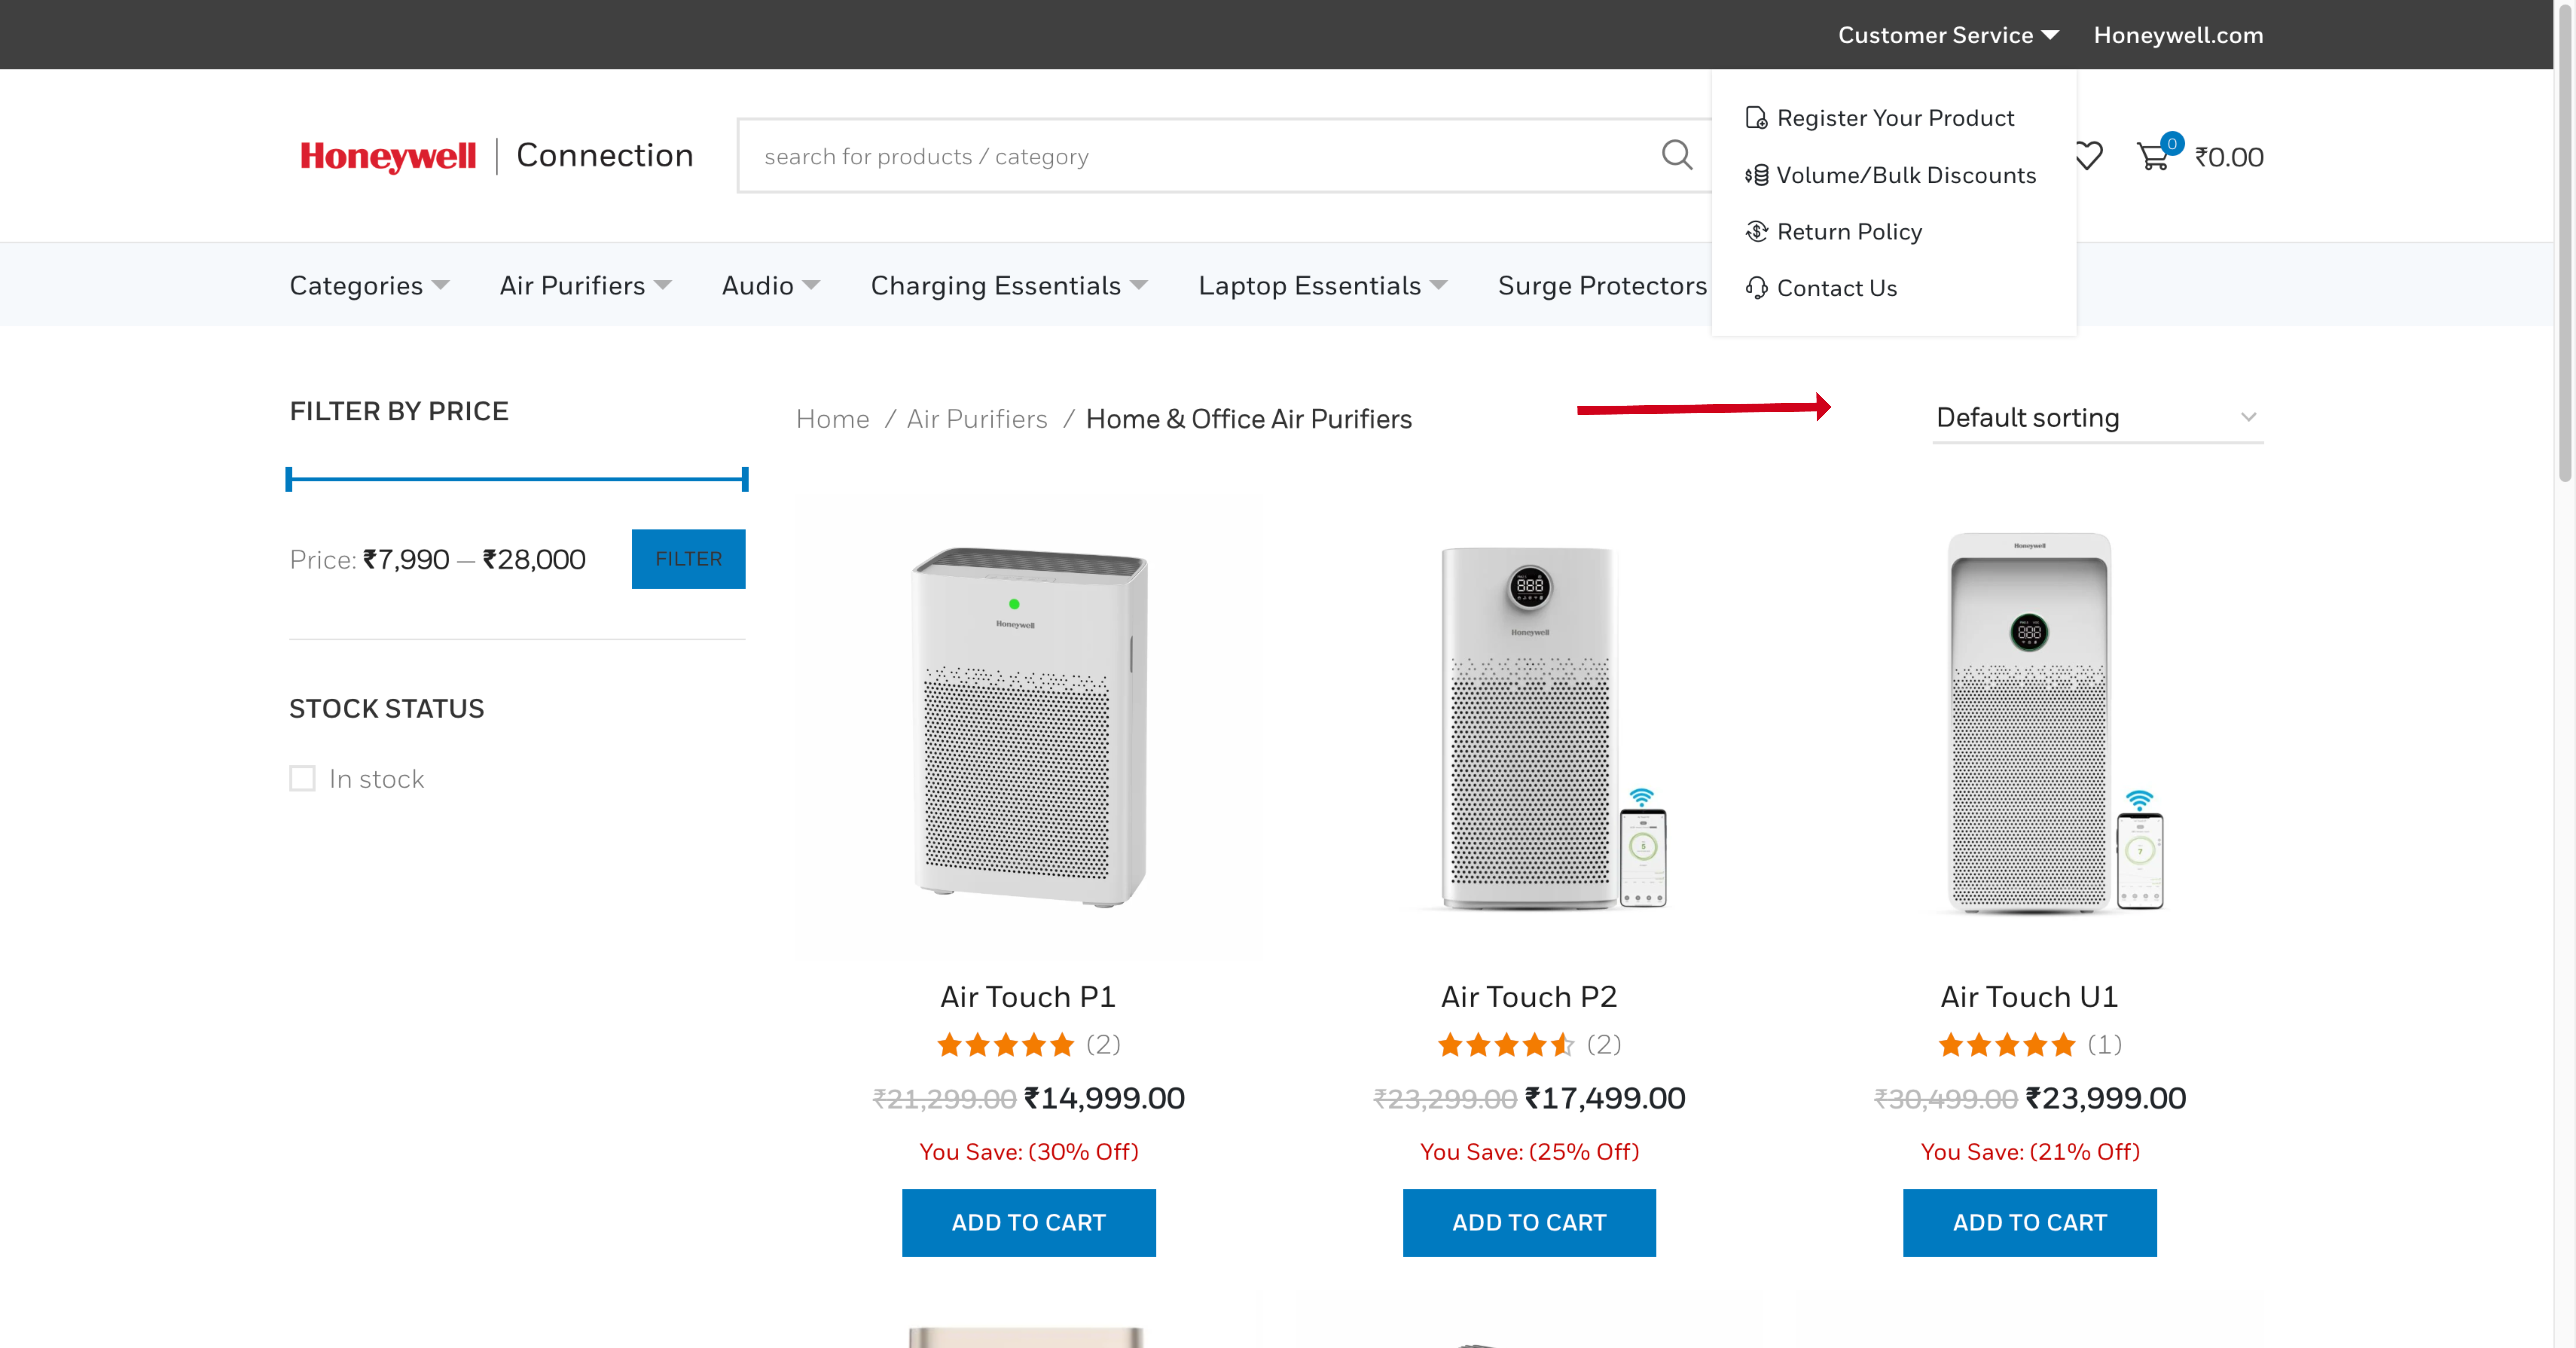Click the Register Your Product document icon
Screen dimensions: 2576x1348
[1756, 118]
